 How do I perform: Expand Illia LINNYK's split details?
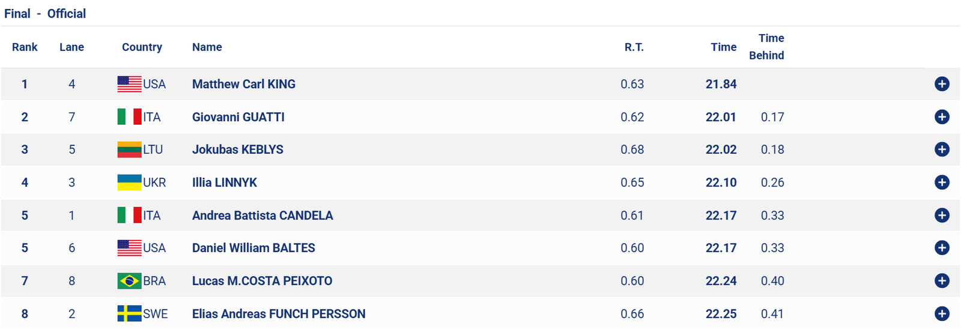click(942, 182)
